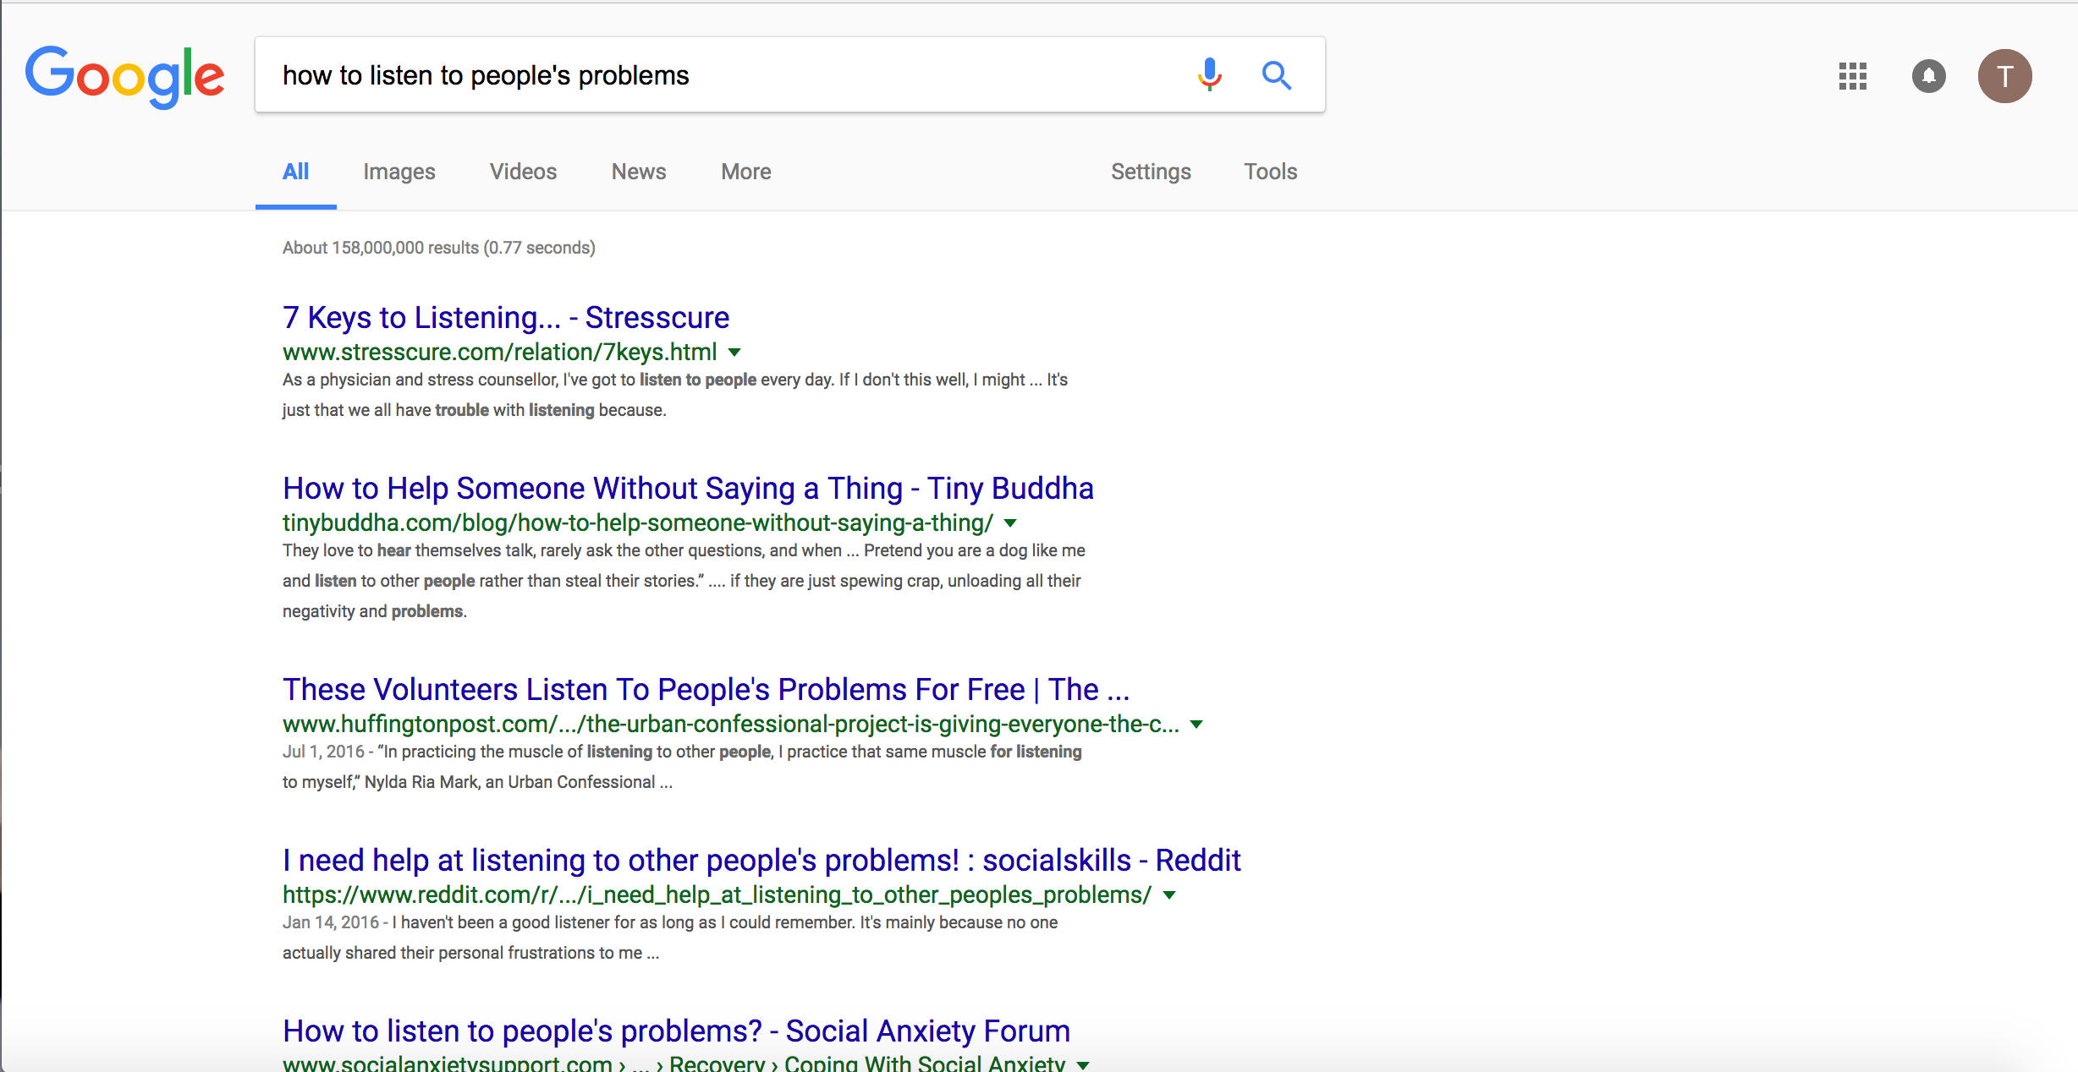Switch to the News tab

tap(639, 172)
